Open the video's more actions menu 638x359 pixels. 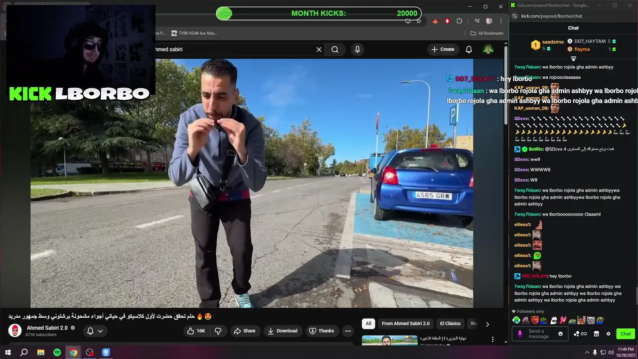(x=348, y=331)
